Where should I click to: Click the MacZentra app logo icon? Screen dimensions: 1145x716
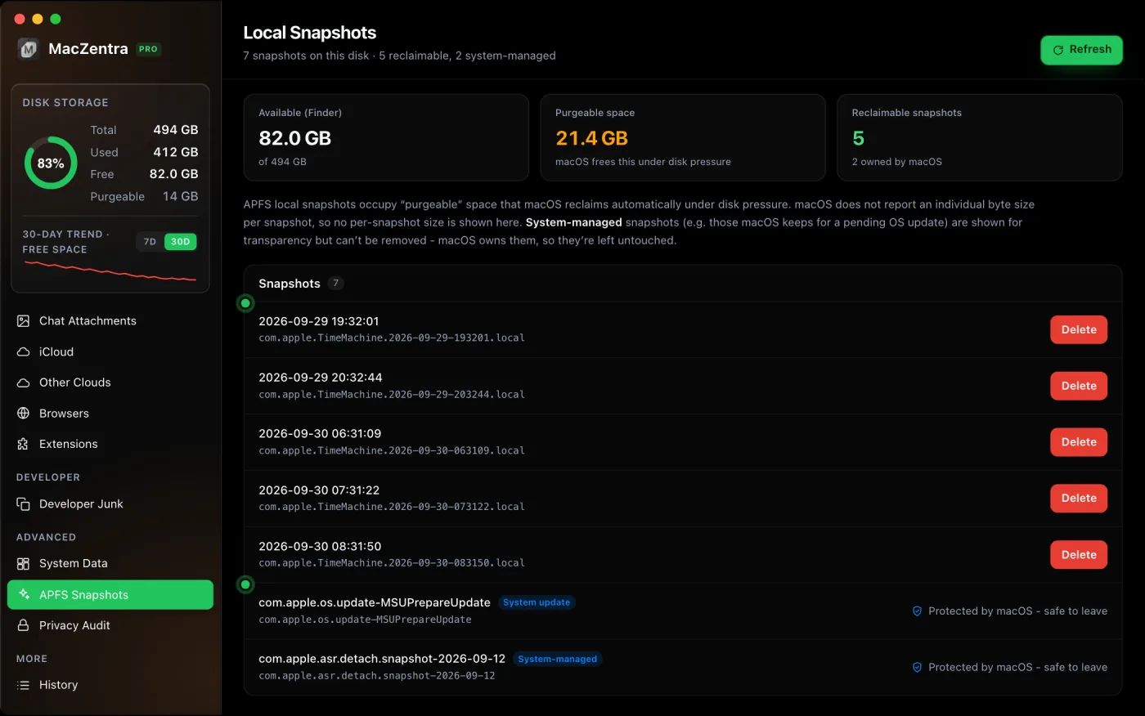[29, 49]
